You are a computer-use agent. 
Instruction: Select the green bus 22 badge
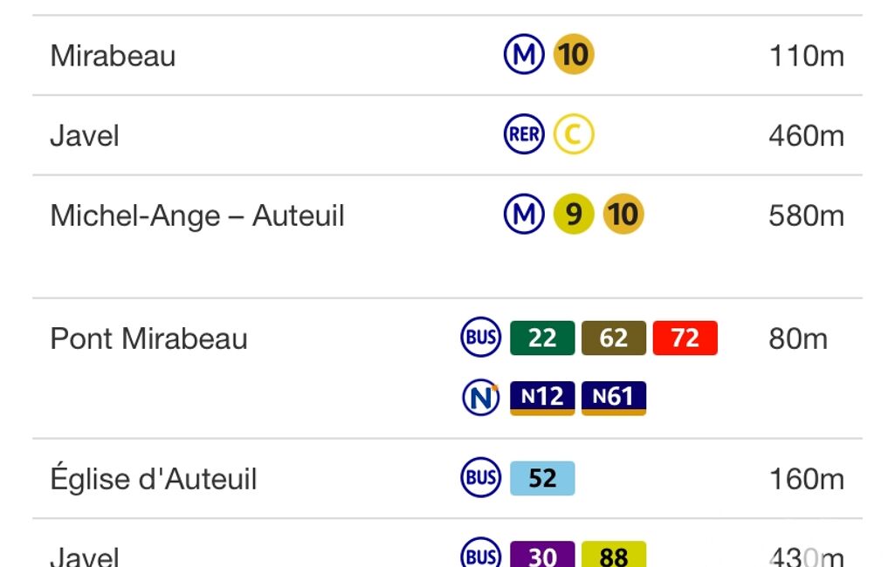pos(542,338)
